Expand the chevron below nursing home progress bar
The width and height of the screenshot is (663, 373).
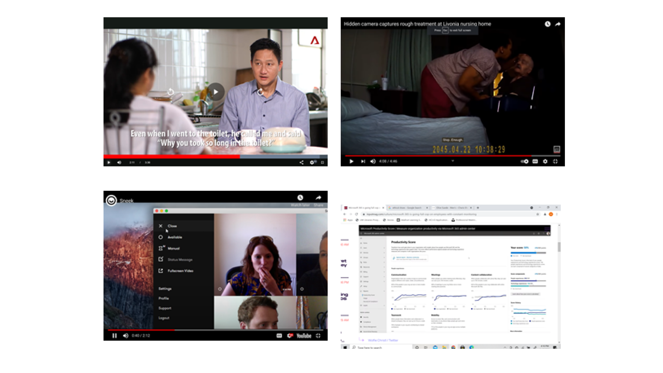[453, 161]
